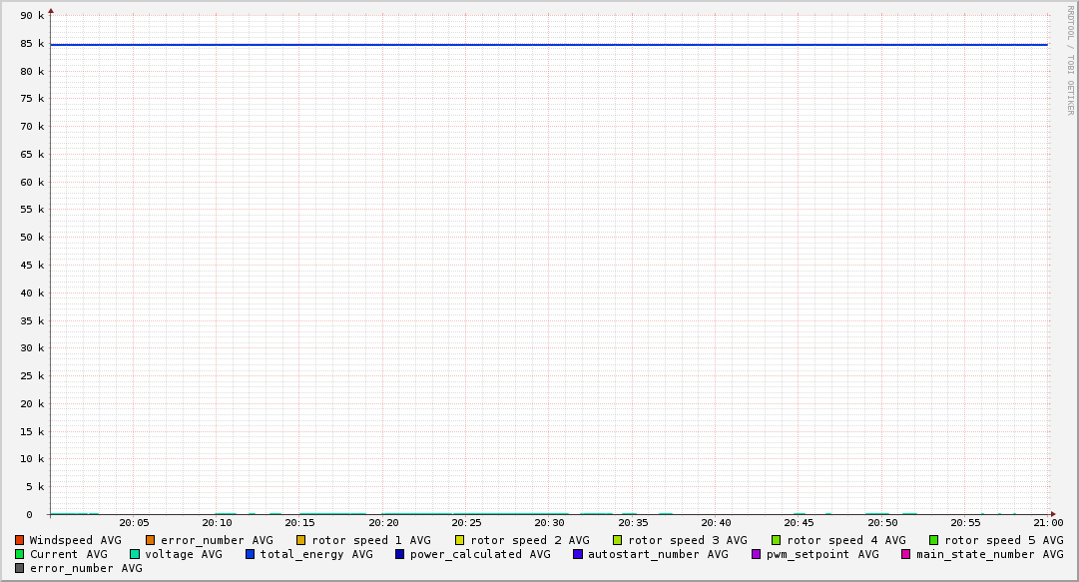
Task: Click the RRDTOOL / TOBI OETIKER watermark
Action: [x=1070, y=60]
